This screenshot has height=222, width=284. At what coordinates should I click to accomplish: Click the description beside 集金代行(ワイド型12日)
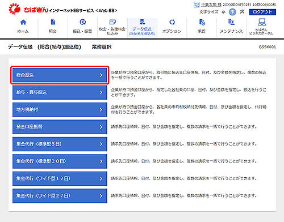pyautogui.click(x=184, y=178)
